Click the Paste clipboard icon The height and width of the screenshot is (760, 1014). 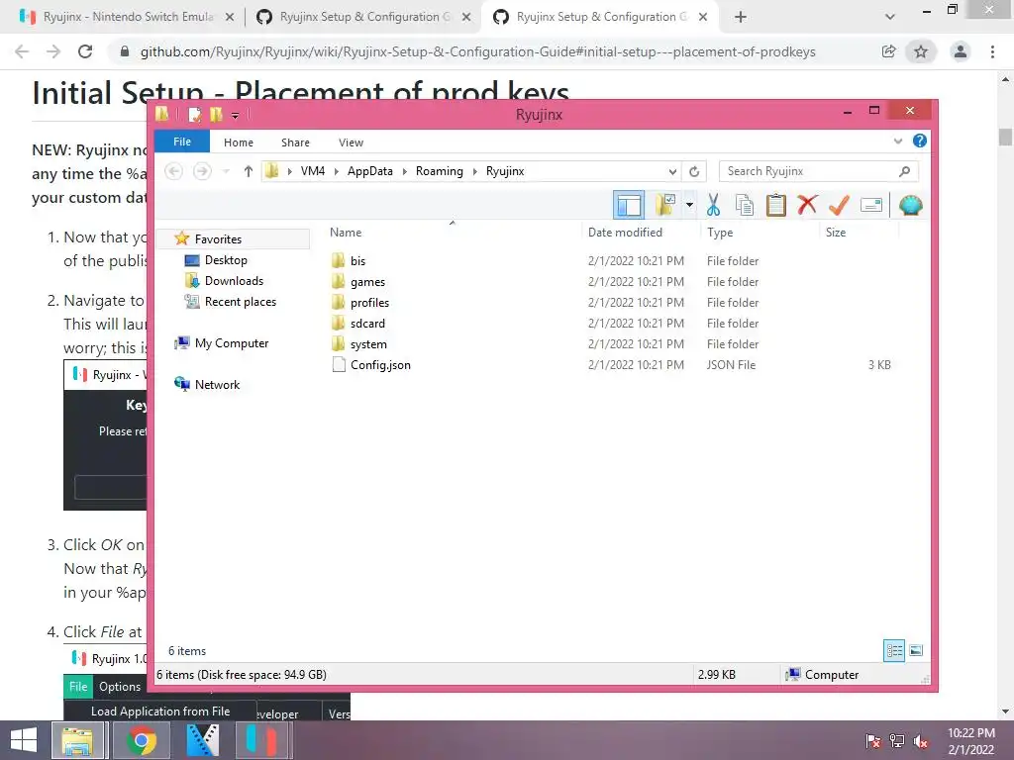pos(775,206)
